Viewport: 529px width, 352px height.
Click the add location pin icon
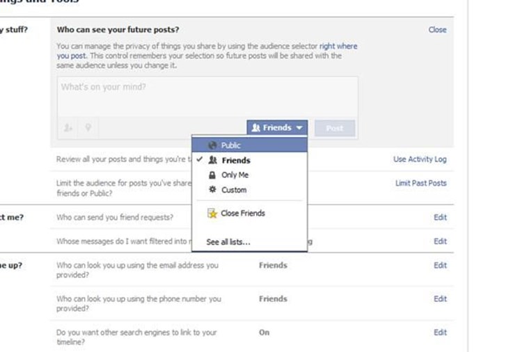tap(88, 128)
